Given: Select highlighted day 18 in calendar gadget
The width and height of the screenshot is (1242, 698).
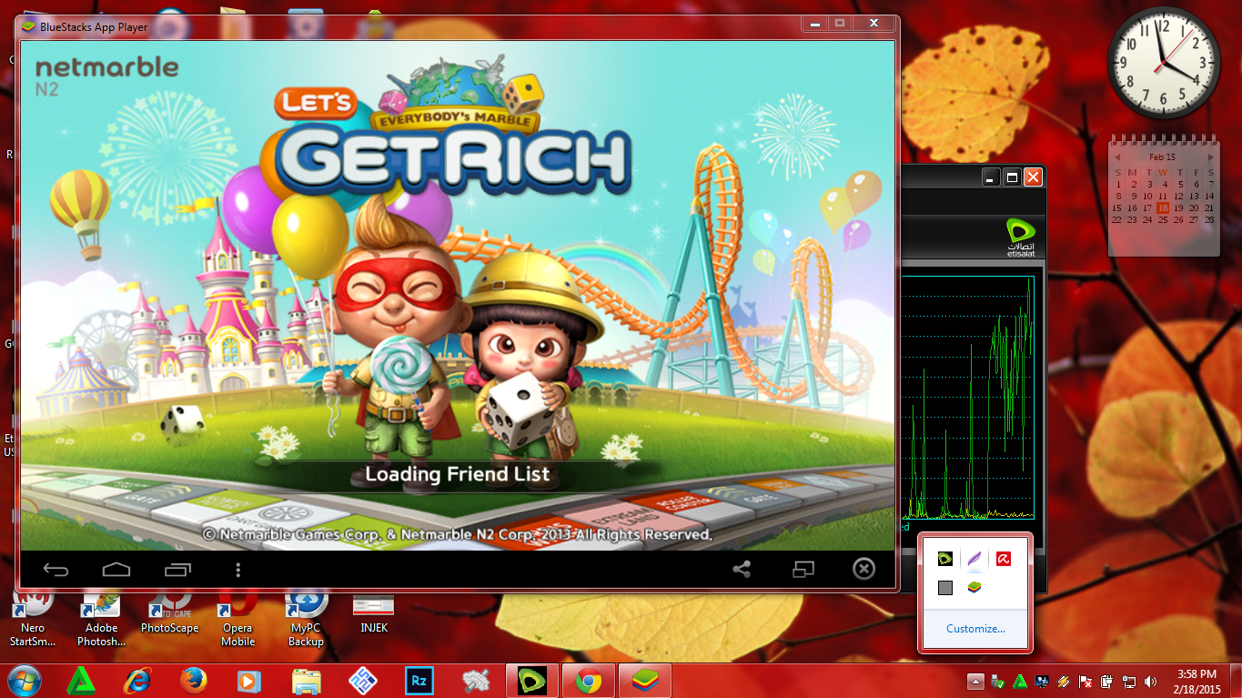Looking at the screenshot, I should (1163, 207).
